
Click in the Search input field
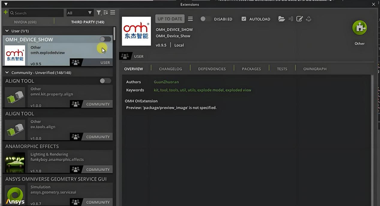tap(37, 13)
